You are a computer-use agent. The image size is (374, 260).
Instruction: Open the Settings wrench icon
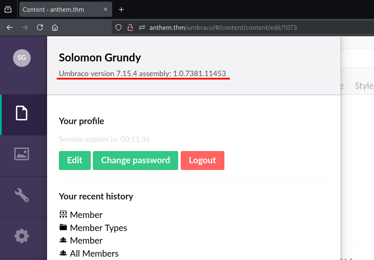[x=22, y=195]
